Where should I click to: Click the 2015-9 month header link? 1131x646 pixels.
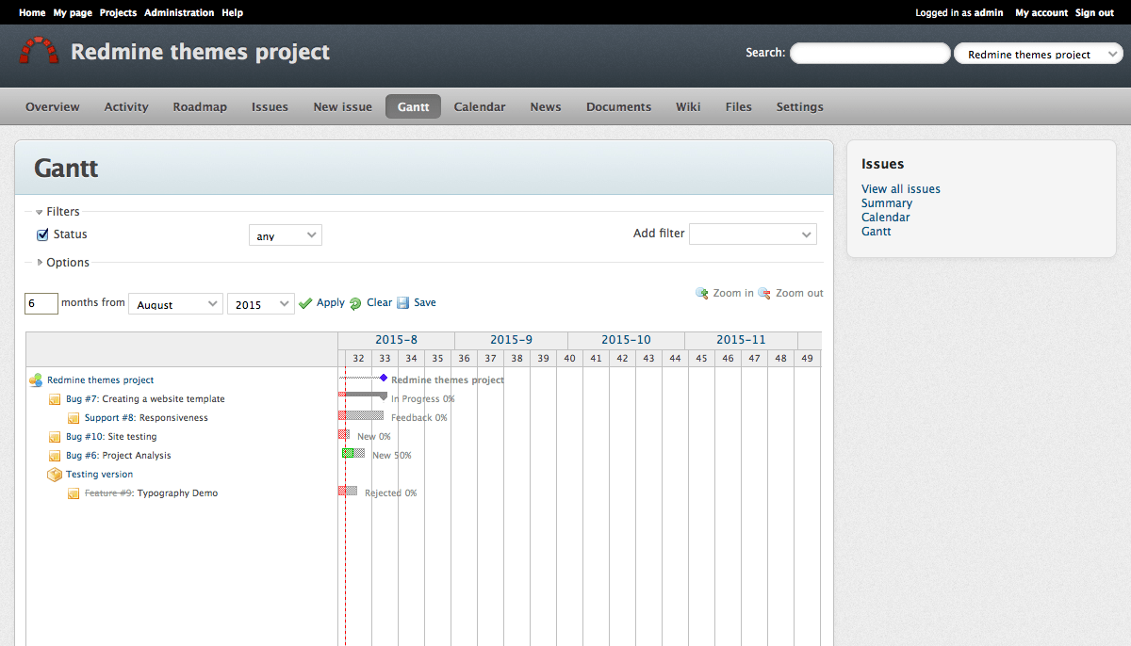[511, 340]
